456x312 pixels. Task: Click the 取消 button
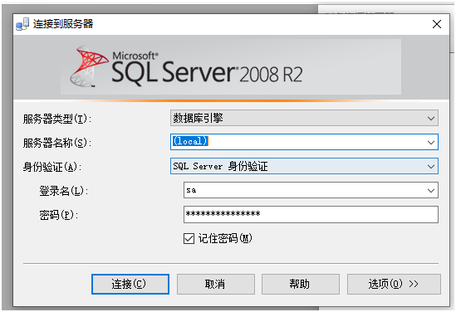click(216, 284)
